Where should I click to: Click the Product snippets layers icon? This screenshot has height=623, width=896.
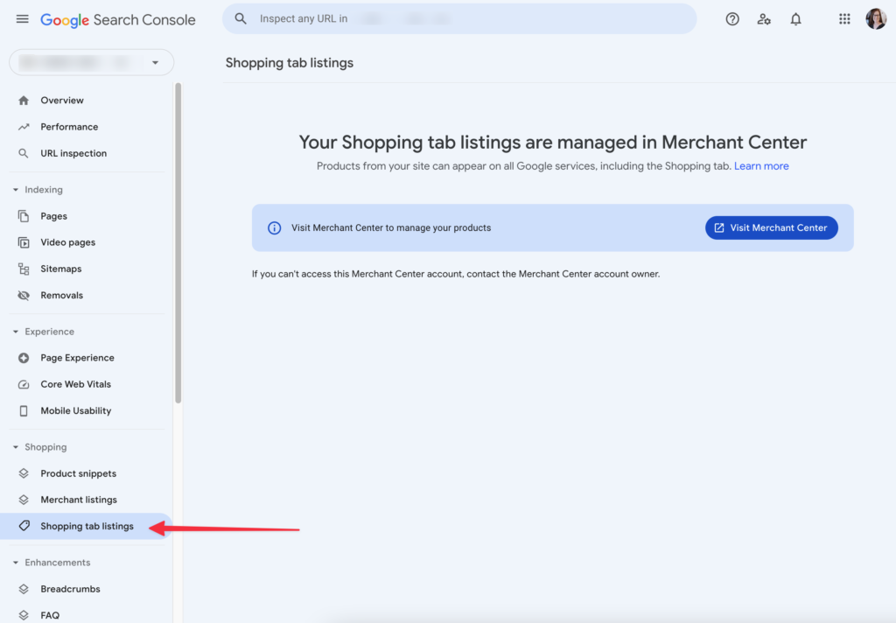coord(24,473)
